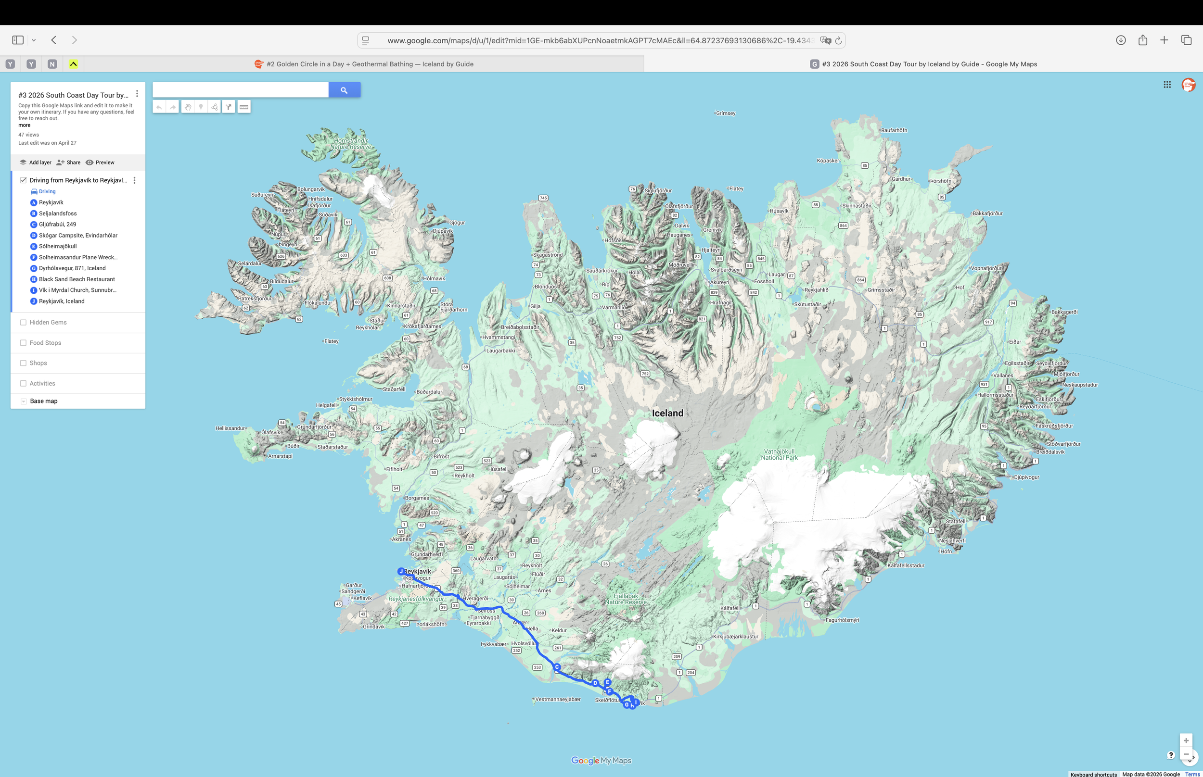This screenshot has height=777, width=1203.
Task: Select the map title text
Action: point(73,95)
